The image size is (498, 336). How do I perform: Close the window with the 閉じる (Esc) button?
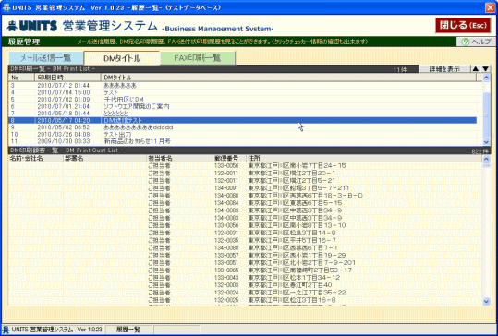click(x=462, y=25)
